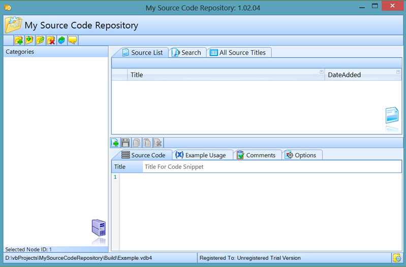This screenshot has width=406, height=267.
Task: Click the Selected Node ID: 1 label
Action: click(x=28, y=249)
